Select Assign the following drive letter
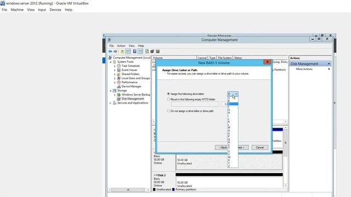 point(168,94)
